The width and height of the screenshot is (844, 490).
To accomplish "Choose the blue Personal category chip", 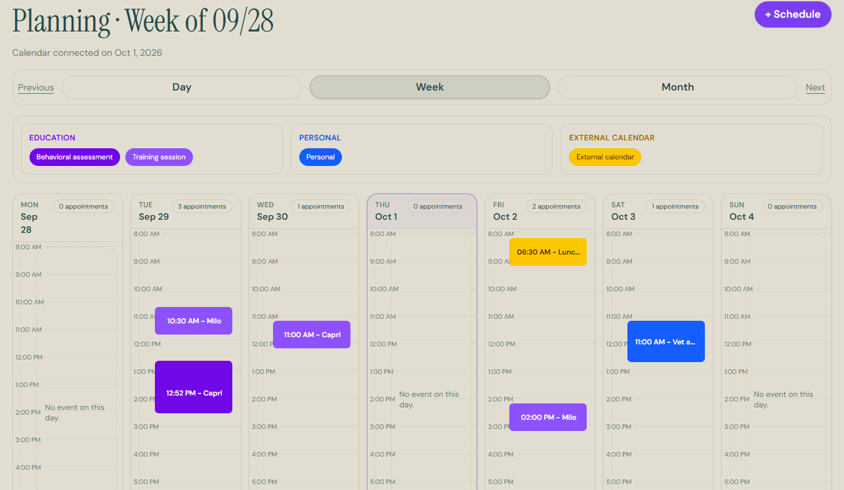I will (320, 157).
